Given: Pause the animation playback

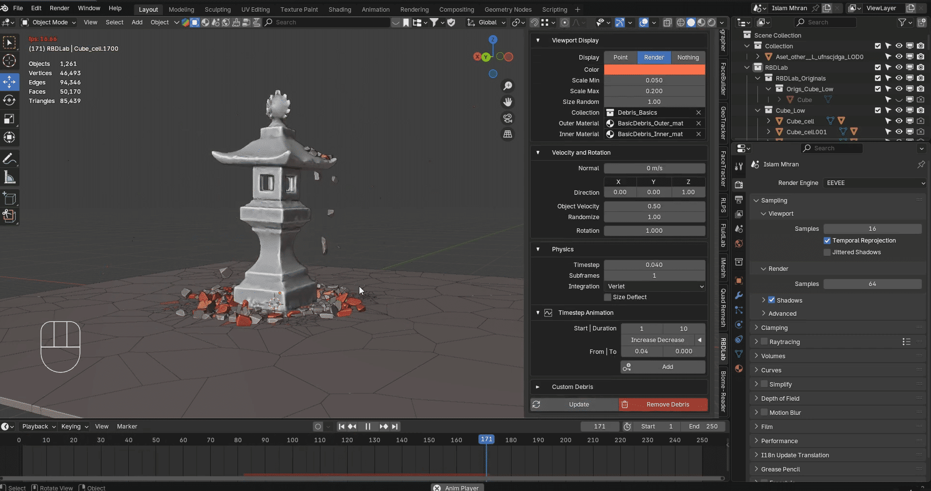Looking at the screenshot, I should click(x=368, y=427).
